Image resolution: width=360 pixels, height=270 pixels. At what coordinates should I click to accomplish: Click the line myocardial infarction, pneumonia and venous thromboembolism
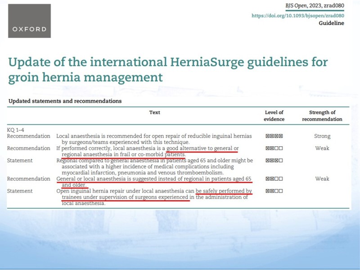click(143, 173)
